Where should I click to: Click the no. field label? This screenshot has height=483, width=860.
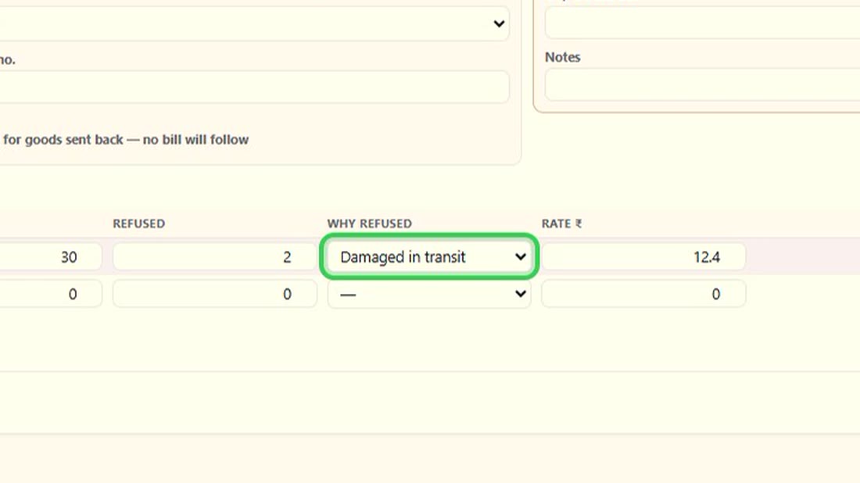(x=7, y=59)
